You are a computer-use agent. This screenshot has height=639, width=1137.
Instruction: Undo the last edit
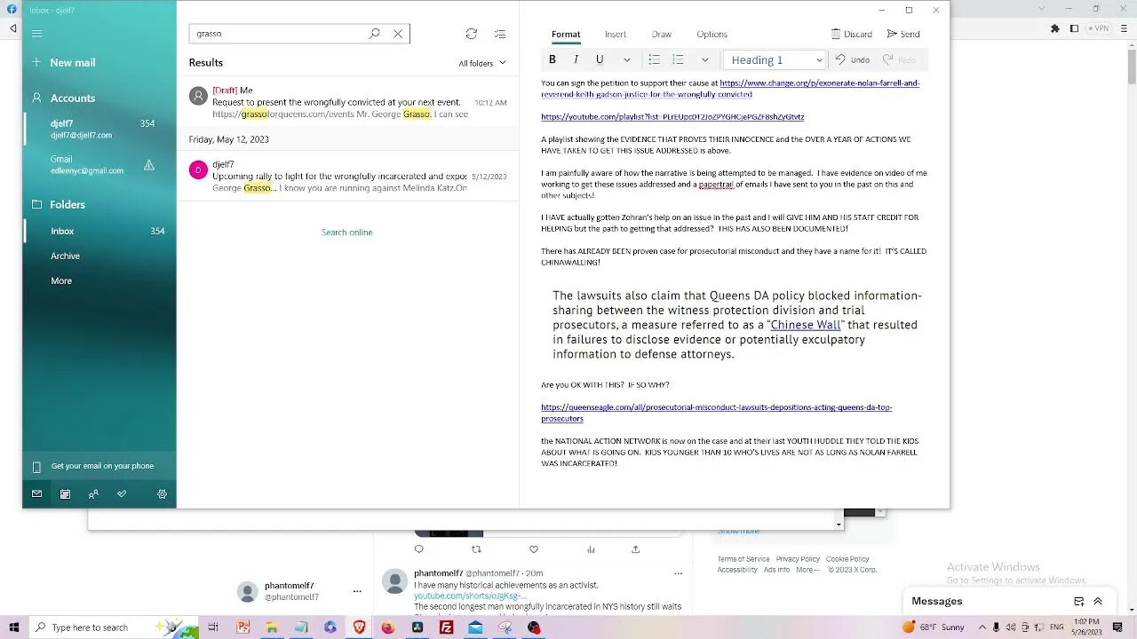point(853,59)
